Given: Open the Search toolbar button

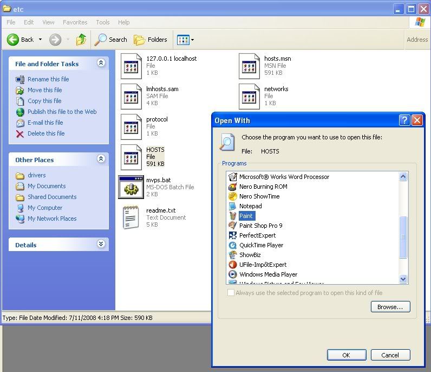Looking at the screenshot, I should pyautogui.click(x=111, y=40).
